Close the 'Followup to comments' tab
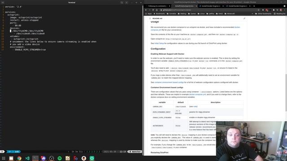Viewport: 287px width, 161px height. pyautogui.click(x=170, y=6)
